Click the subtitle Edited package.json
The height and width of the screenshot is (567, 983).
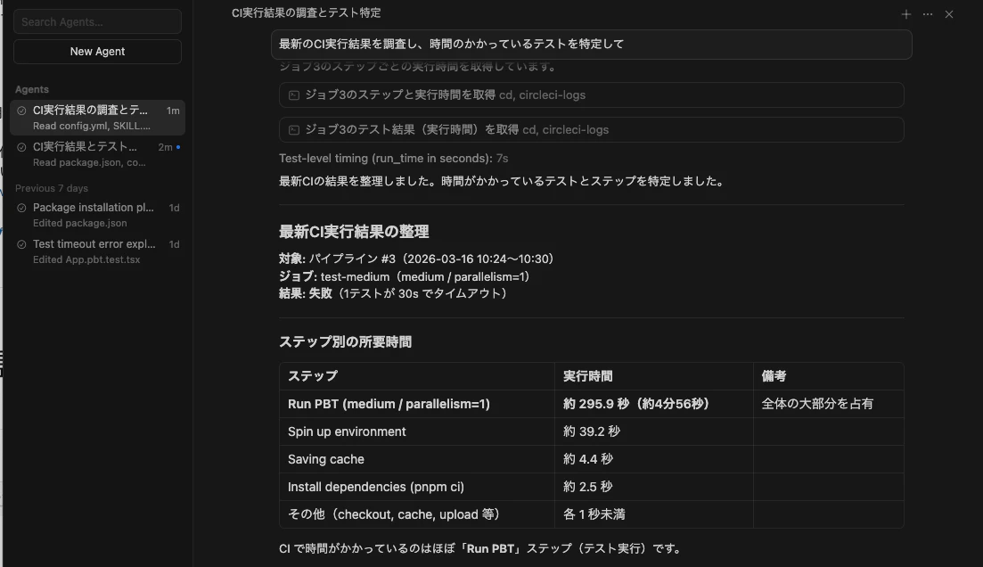click(79, 223)
